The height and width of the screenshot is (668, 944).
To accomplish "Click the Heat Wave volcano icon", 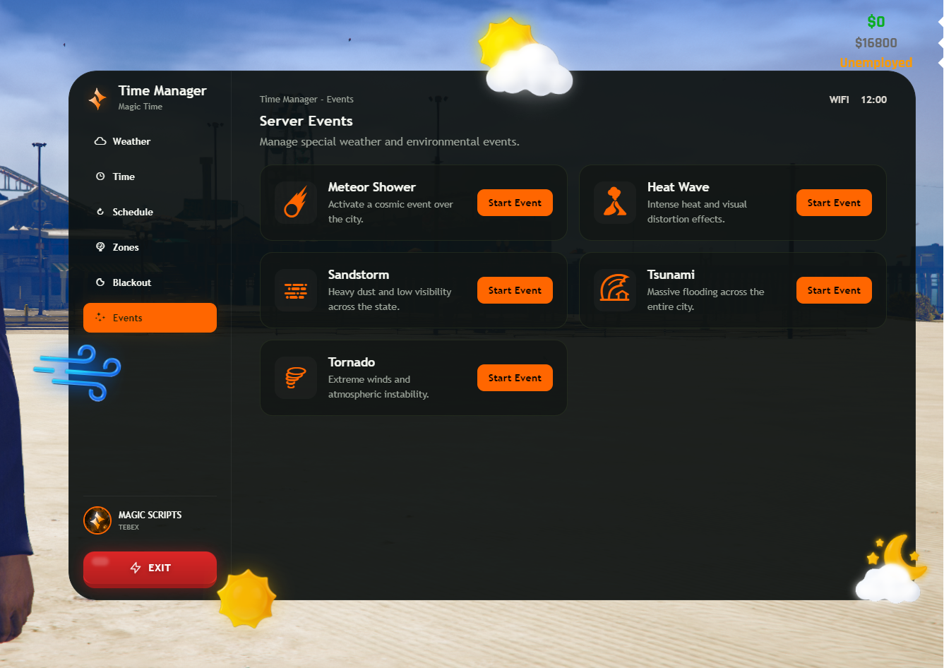I will coord(615,203).
